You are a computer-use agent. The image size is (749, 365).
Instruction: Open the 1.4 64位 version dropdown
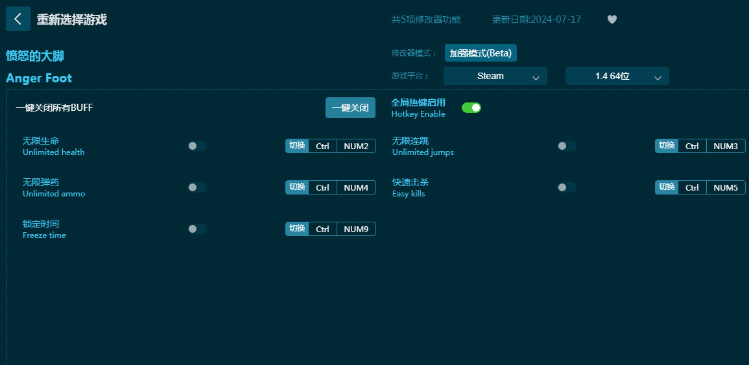tap(617, 76)
